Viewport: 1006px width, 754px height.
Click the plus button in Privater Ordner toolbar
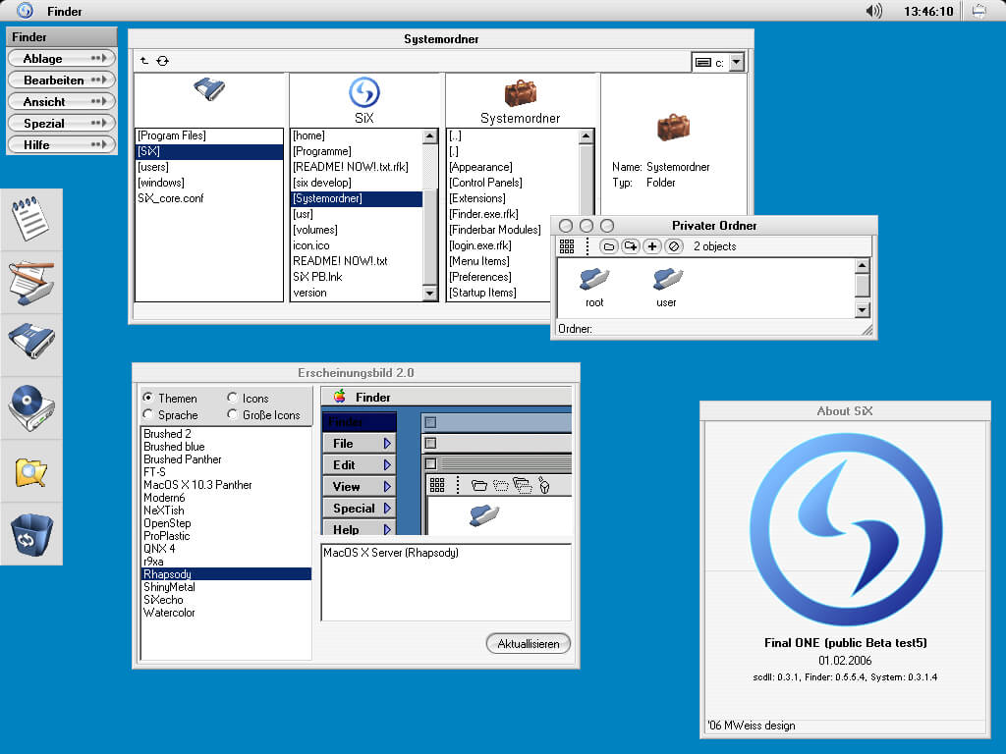tap(652, 246)
